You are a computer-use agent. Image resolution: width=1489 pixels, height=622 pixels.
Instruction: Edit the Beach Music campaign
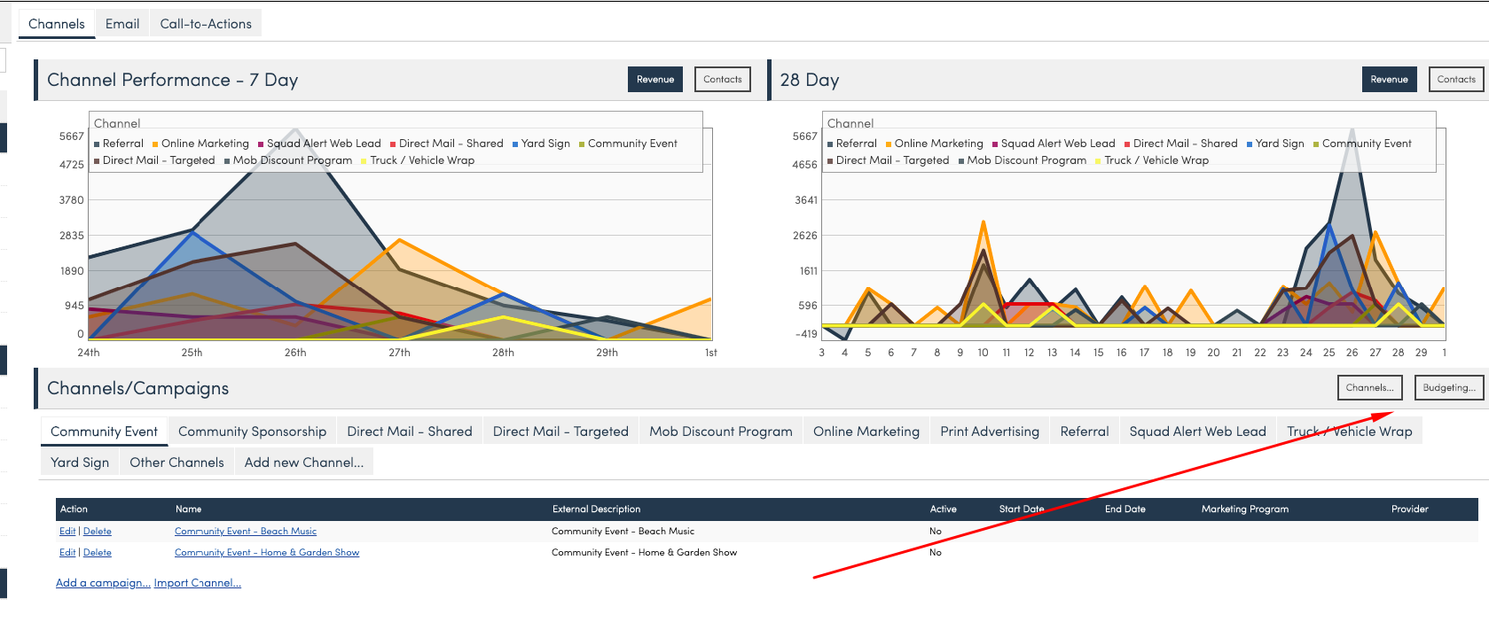(67, 532)
